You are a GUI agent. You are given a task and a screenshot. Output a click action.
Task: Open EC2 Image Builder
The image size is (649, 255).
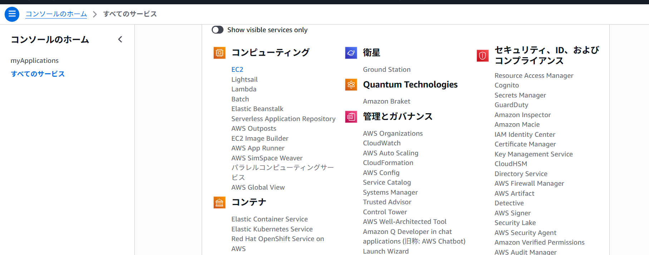[x=260, y=139]
